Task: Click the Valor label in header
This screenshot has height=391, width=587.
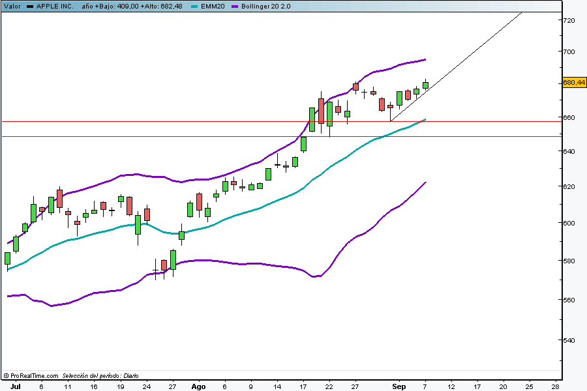Action: pos(12,6)
